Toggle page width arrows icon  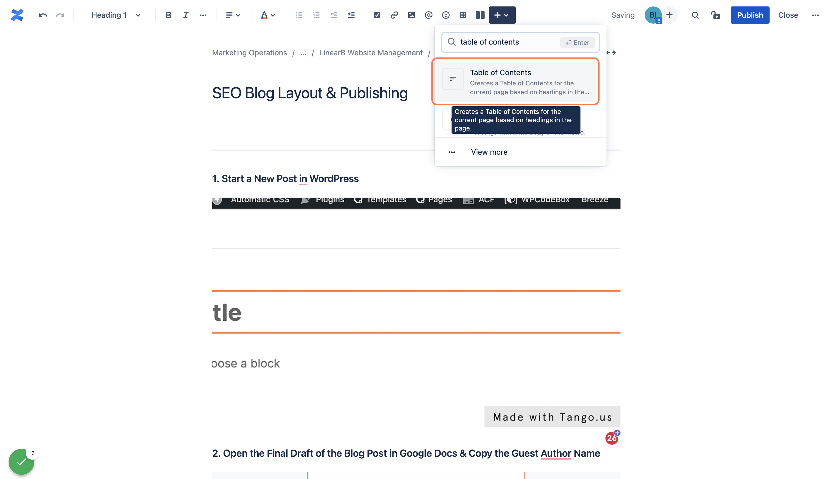(x=611, y=53)
